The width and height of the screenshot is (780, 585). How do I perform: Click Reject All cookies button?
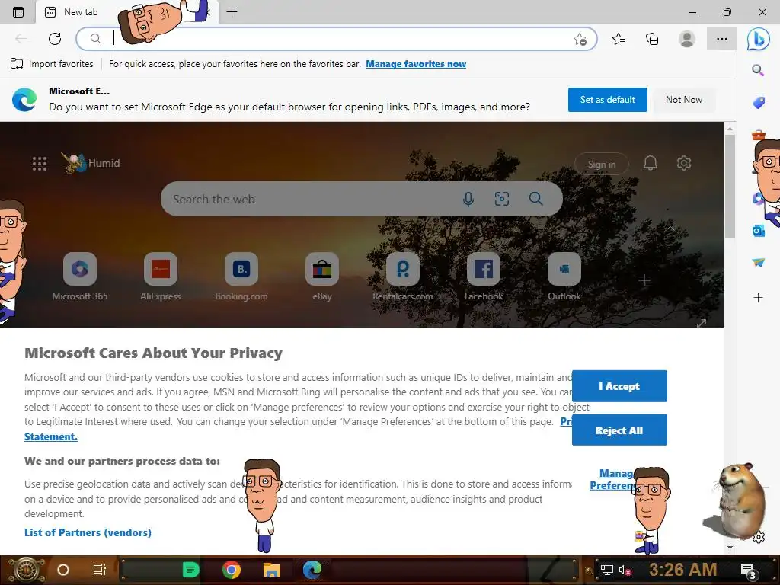point(619,430)
